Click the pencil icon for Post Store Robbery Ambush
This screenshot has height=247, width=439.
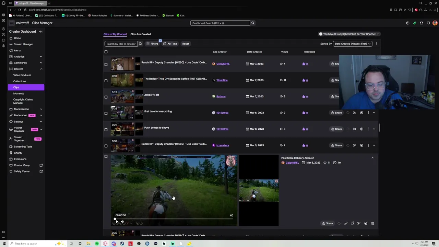pos(346,223)
